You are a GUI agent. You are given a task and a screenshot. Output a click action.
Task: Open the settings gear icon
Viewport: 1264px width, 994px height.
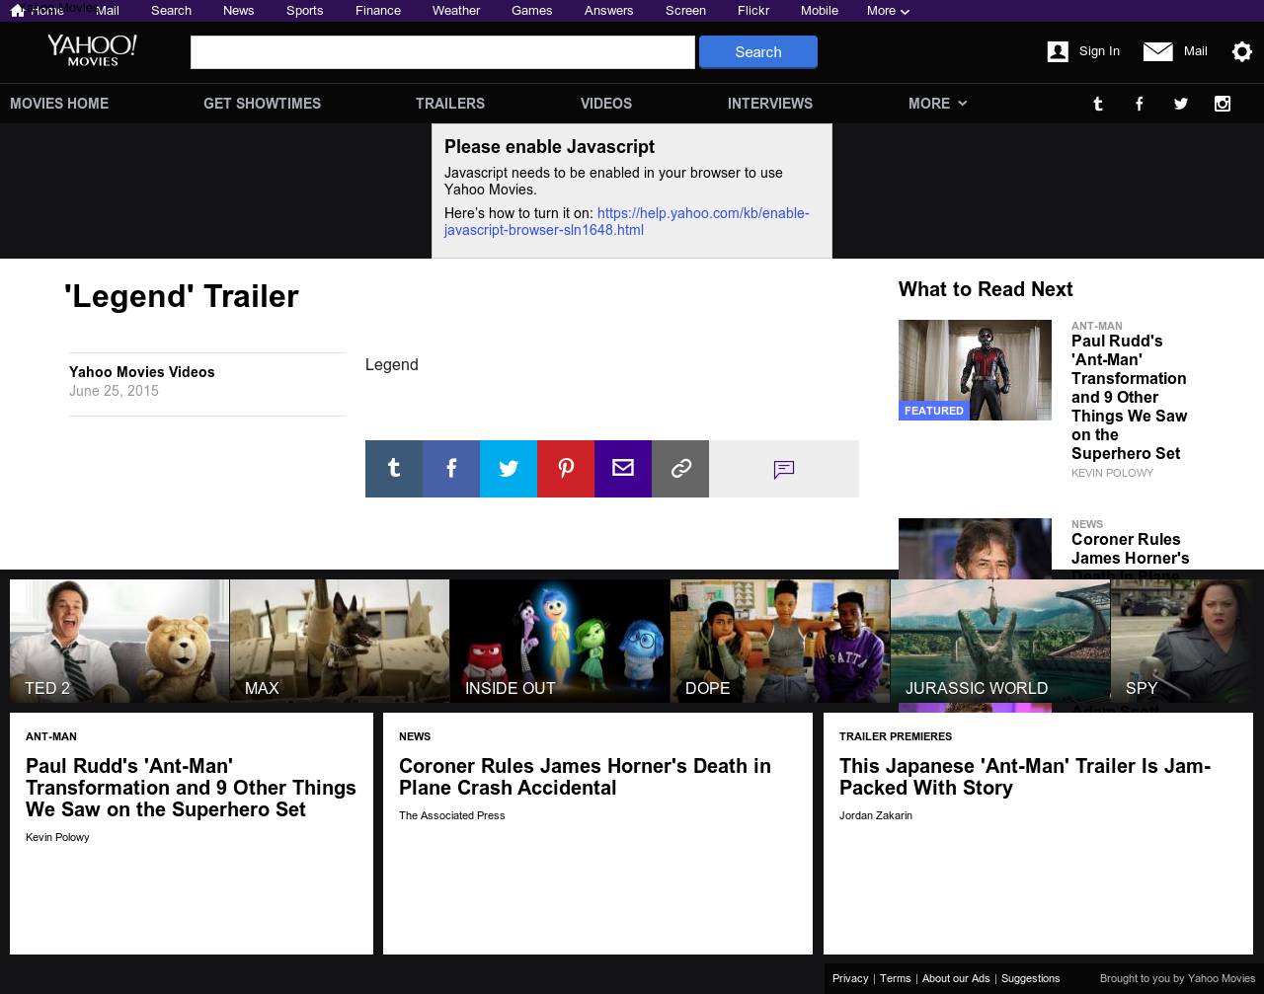pos(1242,51)
